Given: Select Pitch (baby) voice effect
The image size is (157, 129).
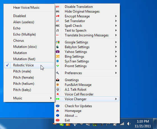Looking at the screenshot, I should pyautogui.click(x=29, y=90).
